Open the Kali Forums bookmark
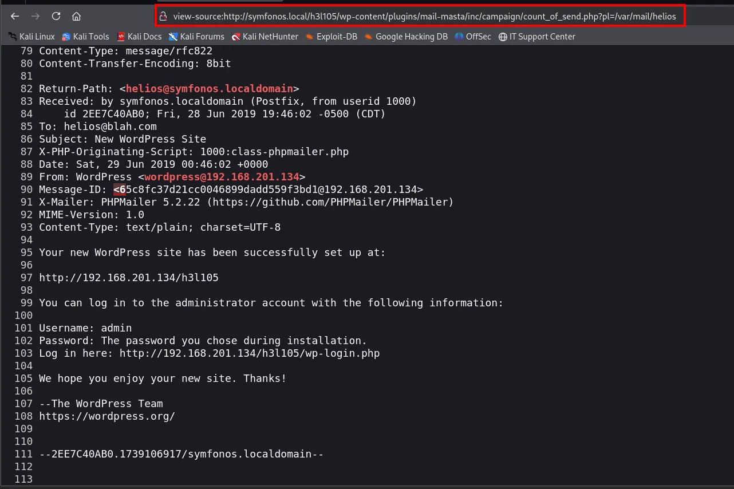This screenshot has height=489, width=734. 196,37
